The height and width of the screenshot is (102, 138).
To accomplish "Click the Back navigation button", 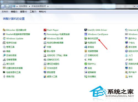I will pyautogui.click(x=3, y=6).
